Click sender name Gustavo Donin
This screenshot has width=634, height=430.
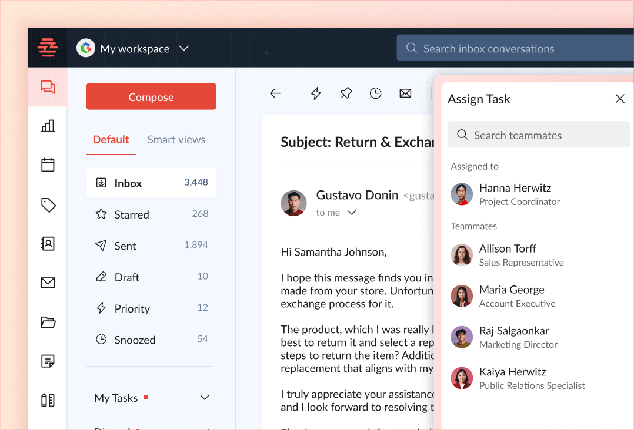click(357, 195)
